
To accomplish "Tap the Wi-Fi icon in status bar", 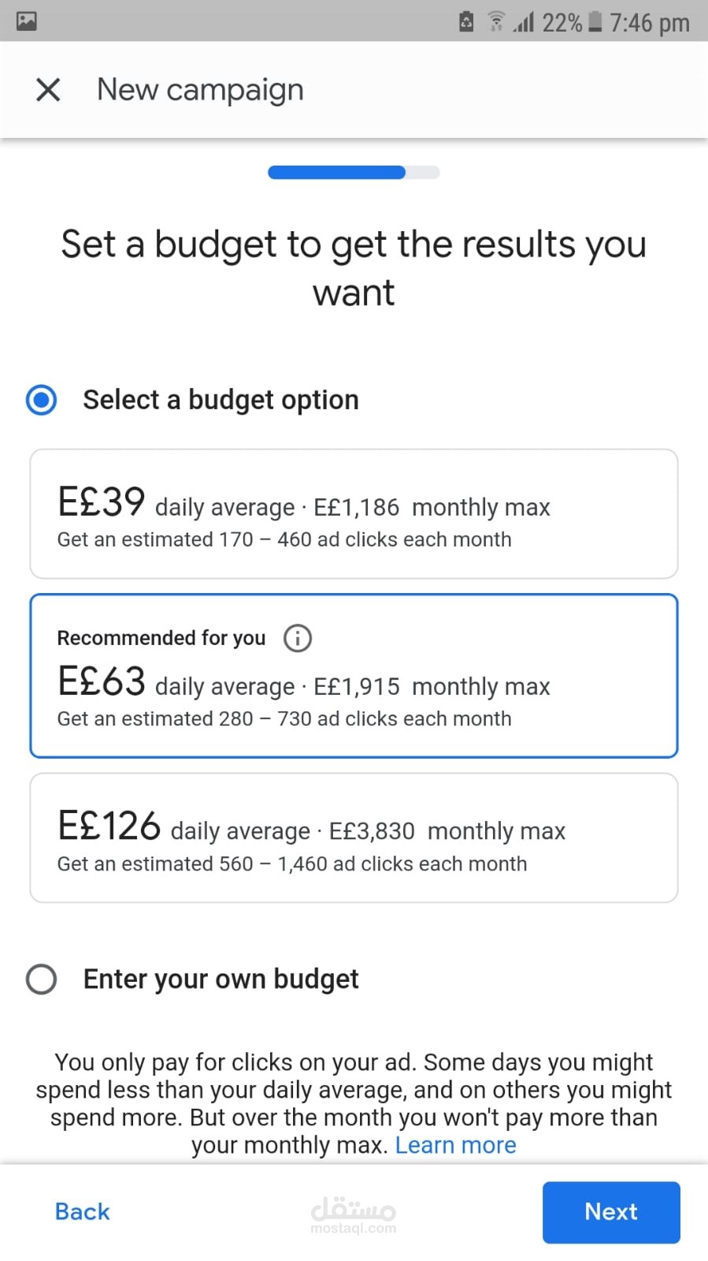I will click(x=496, y=22).
